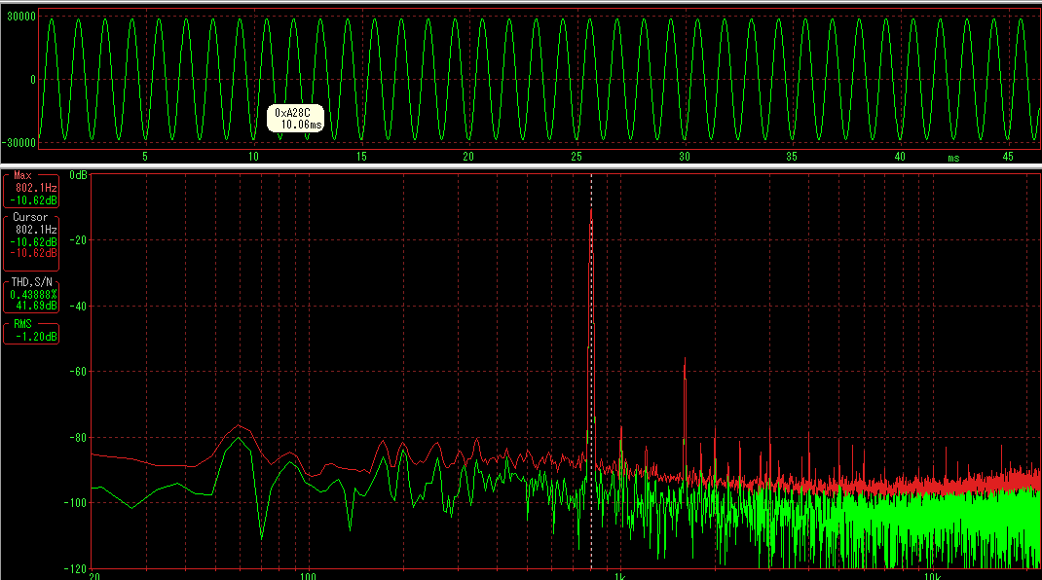Click the 25 ms time axis label

[577, 157]
